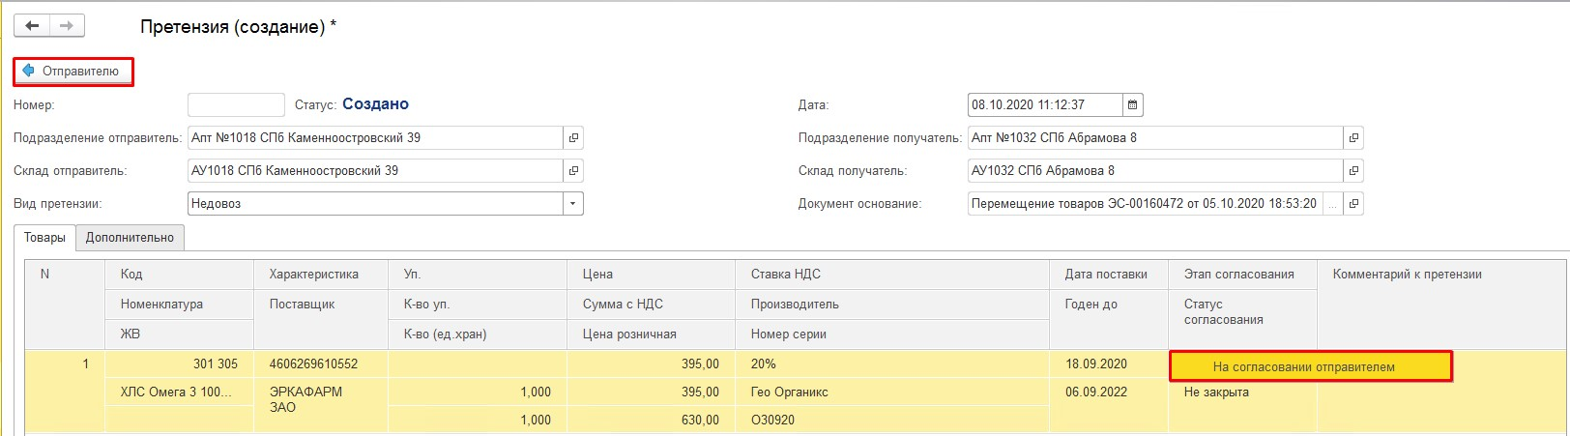
Task: Click into the Дата field
Action: [x=1044, y=104]
